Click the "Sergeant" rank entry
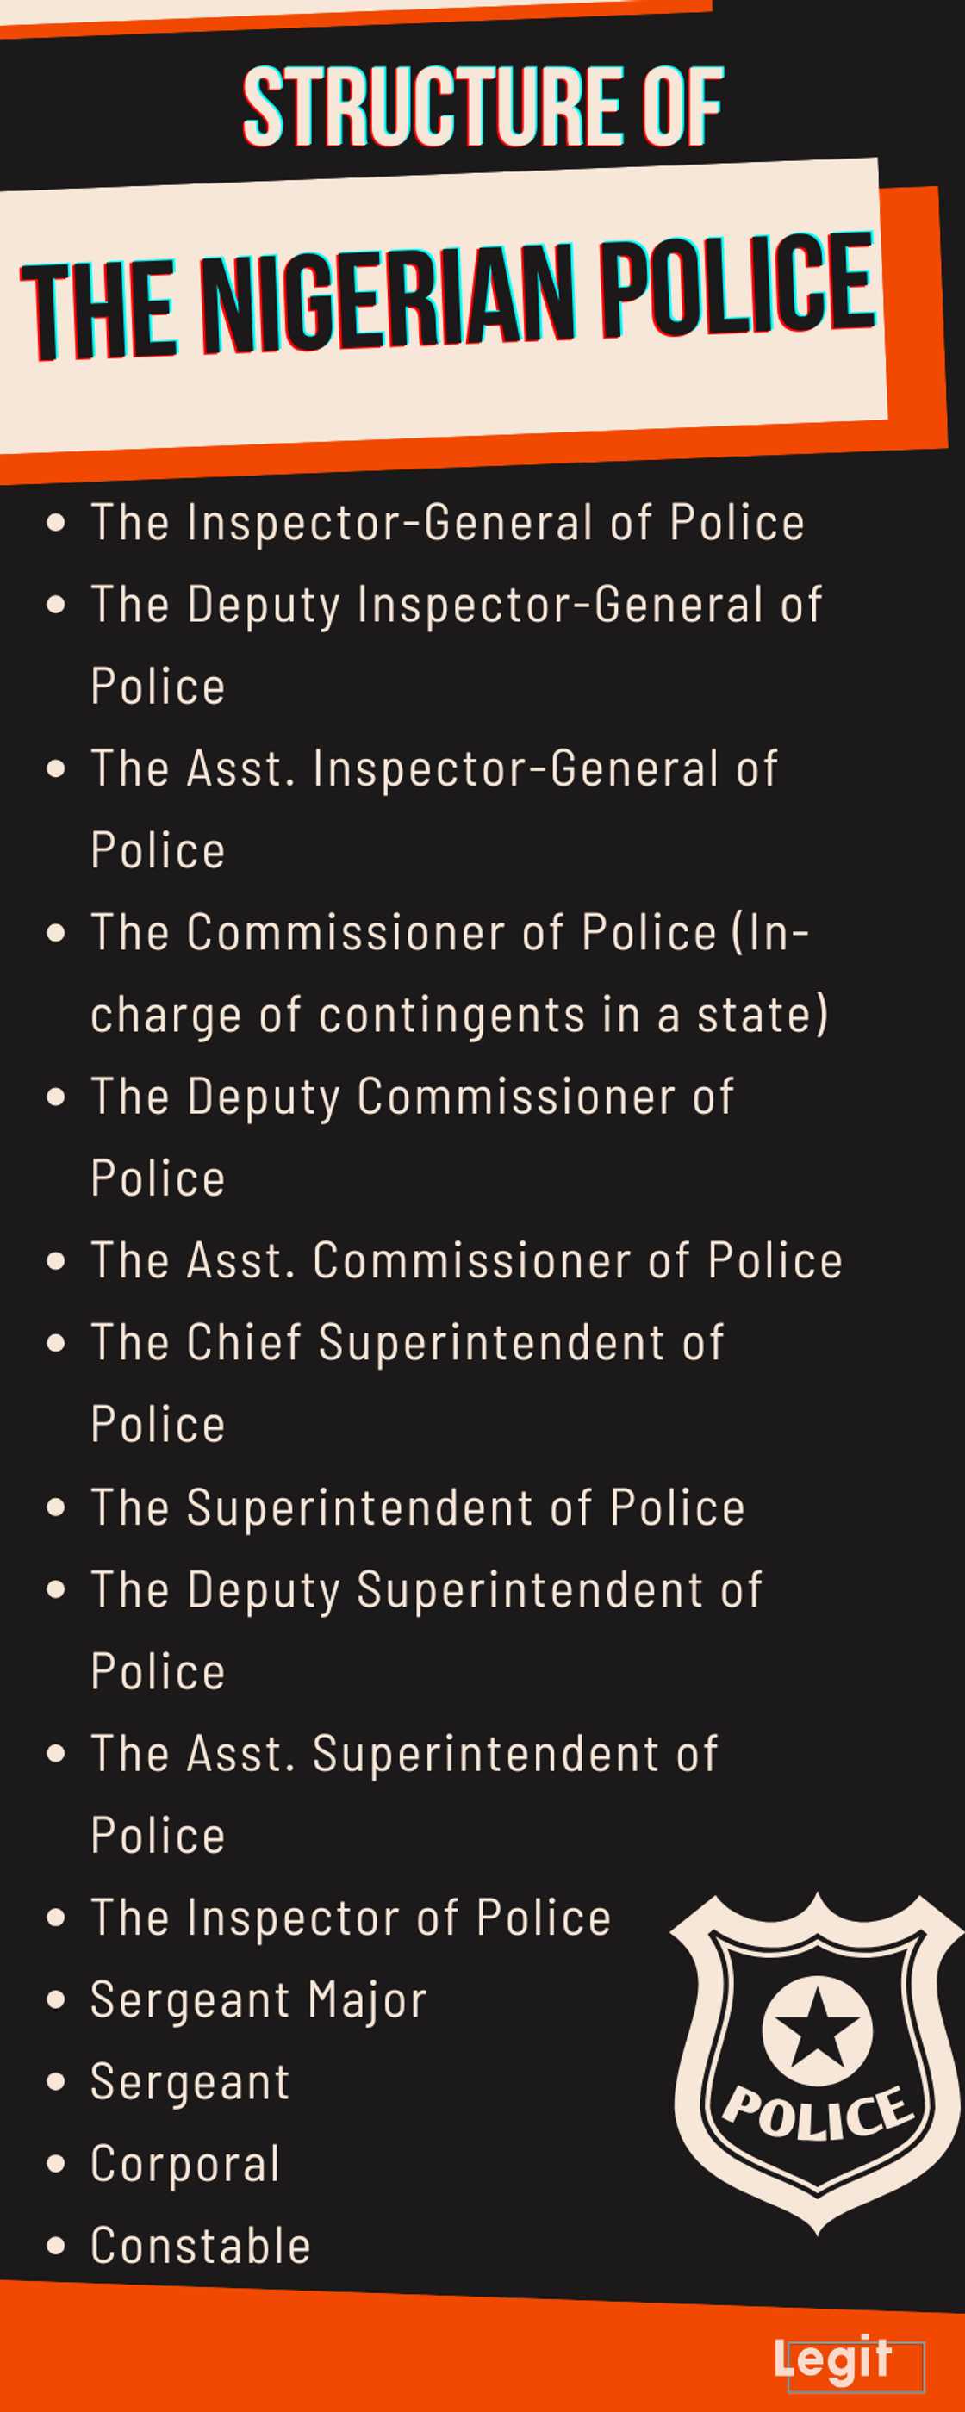 190,2083
